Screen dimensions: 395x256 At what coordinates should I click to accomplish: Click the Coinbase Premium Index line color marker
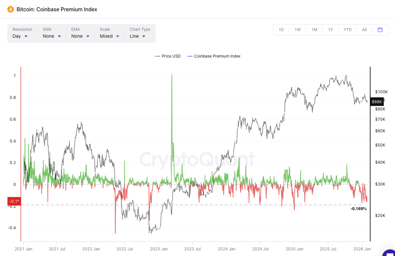pyautogui.click(x=190, y=56)
